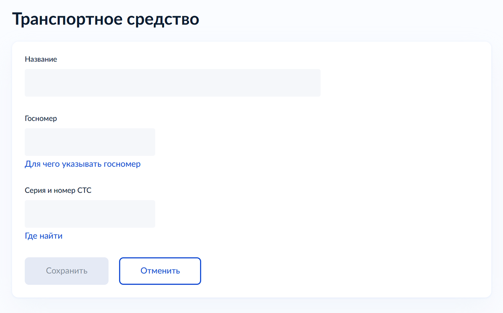Screen dimensions: 503x313
Task: Select the Госномер label text
Action: point(41,118)
